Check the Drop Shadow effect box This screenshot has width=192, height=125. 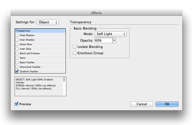point(17,35)
